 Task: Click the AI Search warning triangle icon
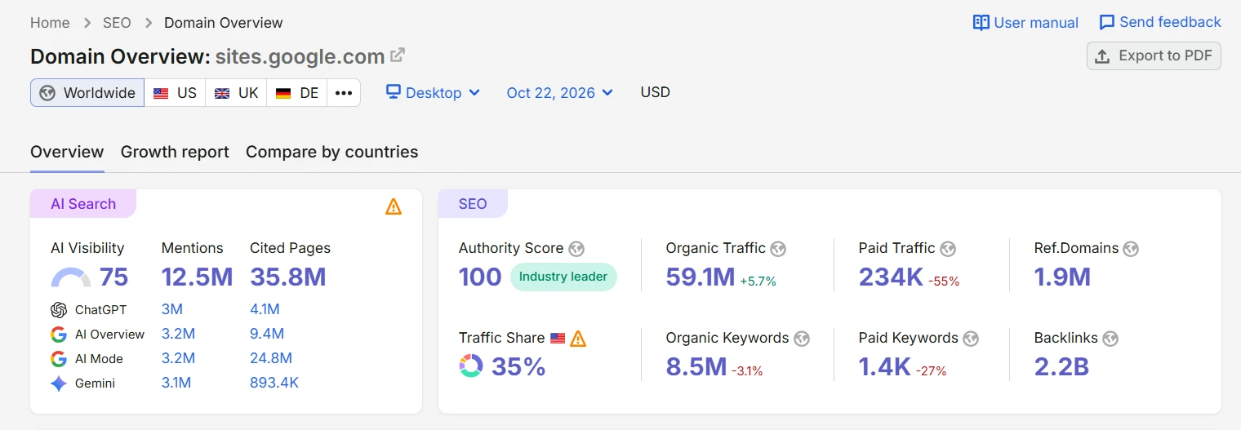click(x=394, y=206)
